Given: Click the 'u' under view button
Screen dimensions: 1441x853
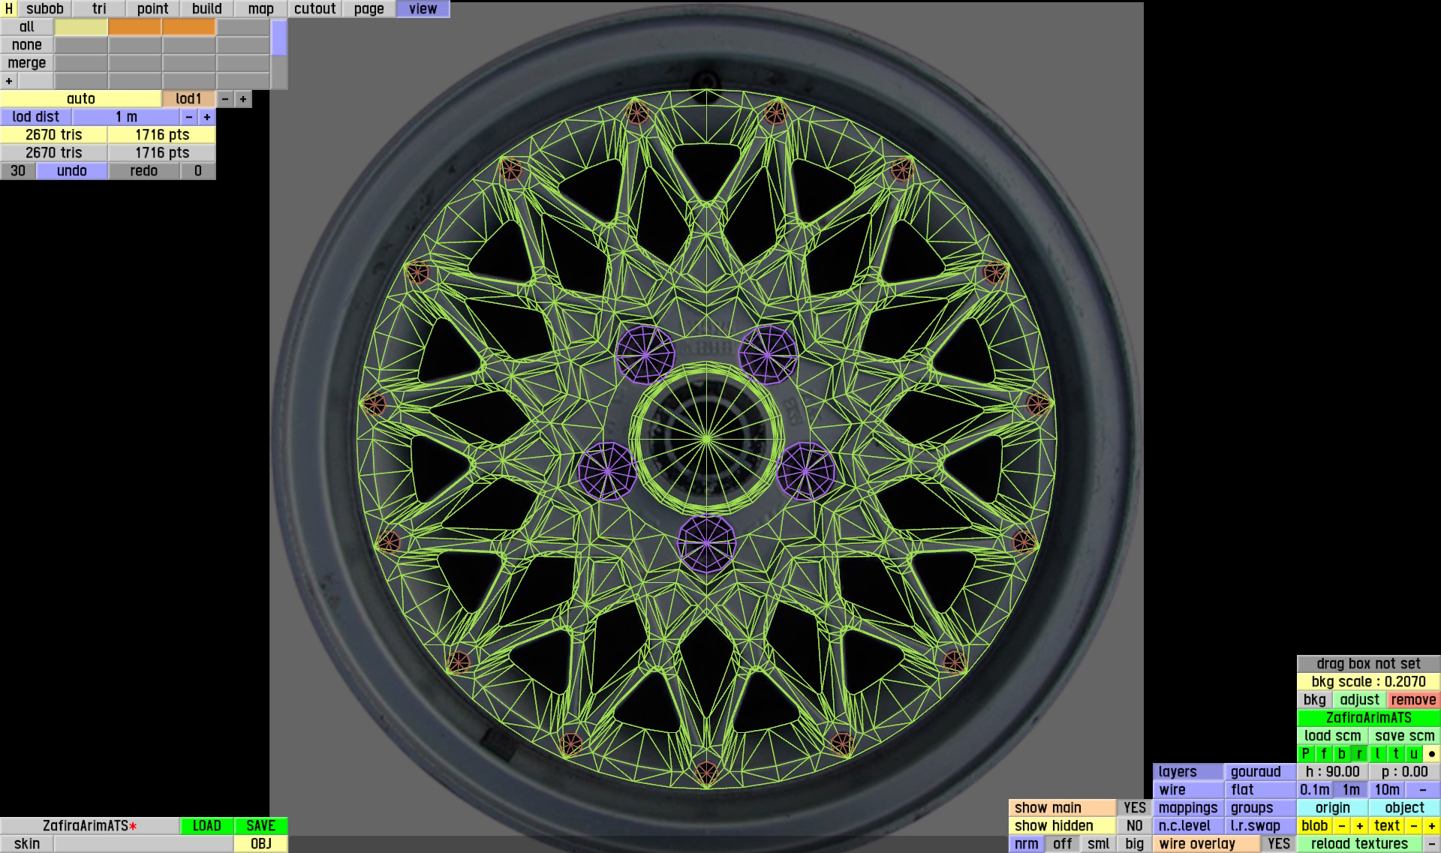Looking at the screenshot, I should [1414, 754].
